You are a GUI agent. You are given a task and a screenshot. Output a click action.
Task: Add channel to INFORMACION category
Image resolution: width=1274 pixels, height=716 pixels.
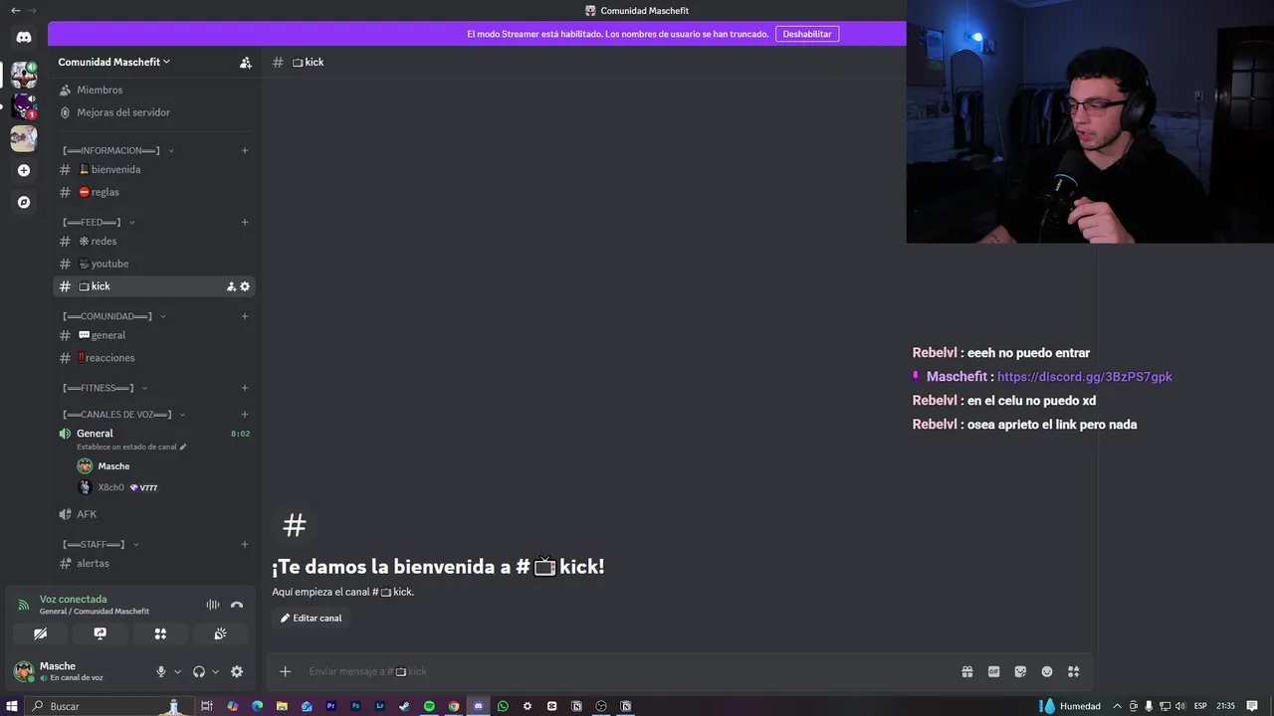[x=245, y=150]
